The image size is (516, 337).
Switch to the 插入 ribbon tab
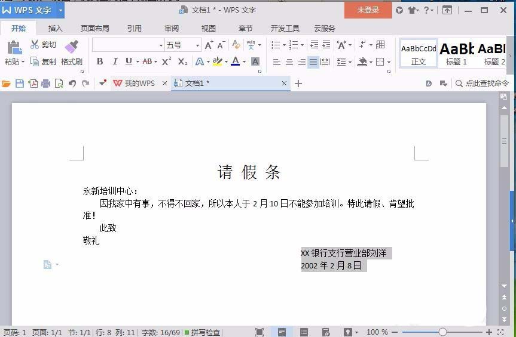tap(55, 29)
